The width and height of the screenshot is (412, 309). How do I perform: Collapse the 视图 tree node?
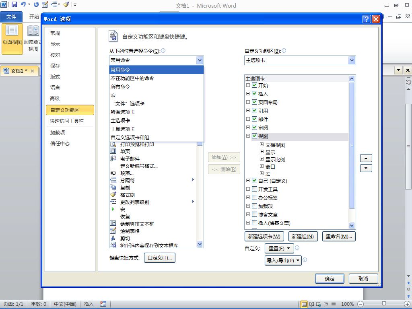(x=248, y=136)
